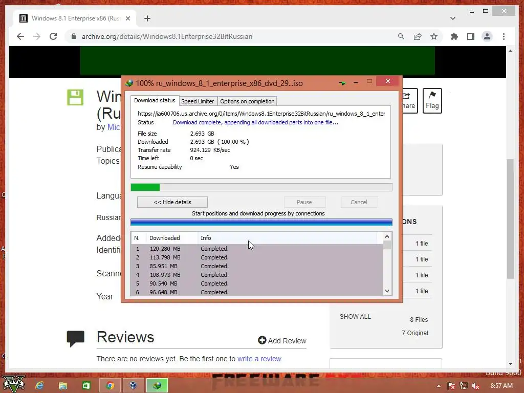Show hidden tray icons arrow
This screenshot has height=393, width=524.
coord(439,386)
